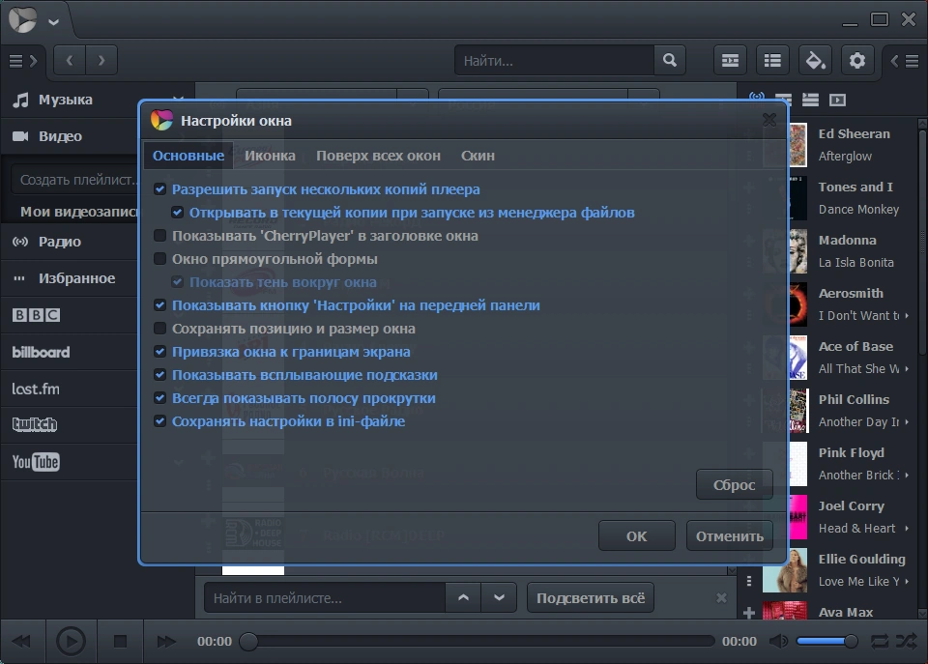Confirm with the OK button

637,536
